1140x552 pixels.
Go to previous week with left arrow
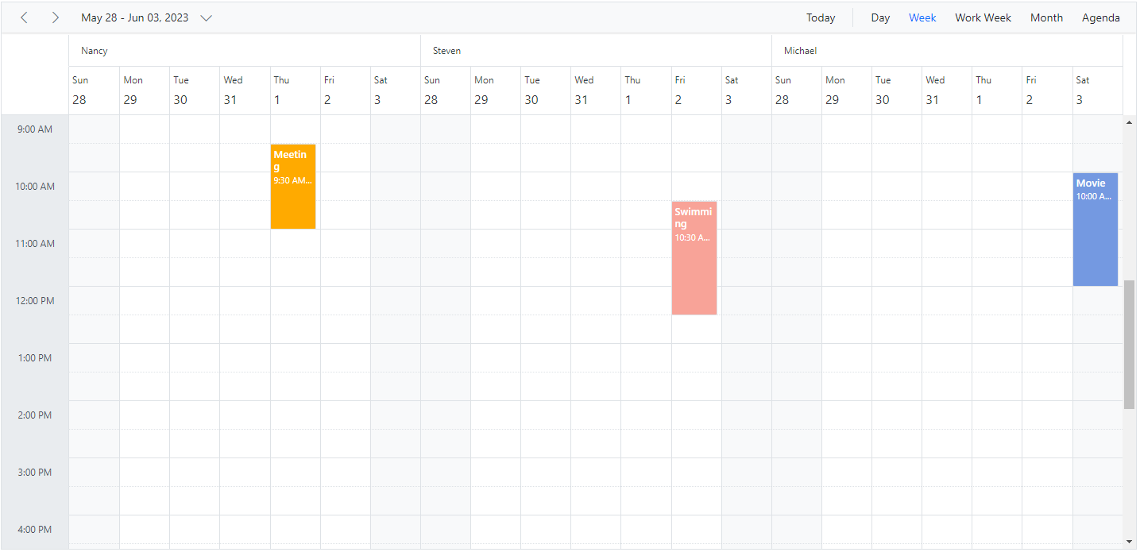click(24, 17)
